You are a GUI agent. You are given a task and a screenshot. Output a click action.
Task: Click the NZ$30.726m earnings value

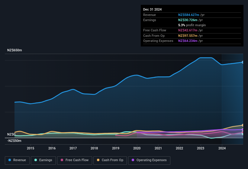[188, 20]
